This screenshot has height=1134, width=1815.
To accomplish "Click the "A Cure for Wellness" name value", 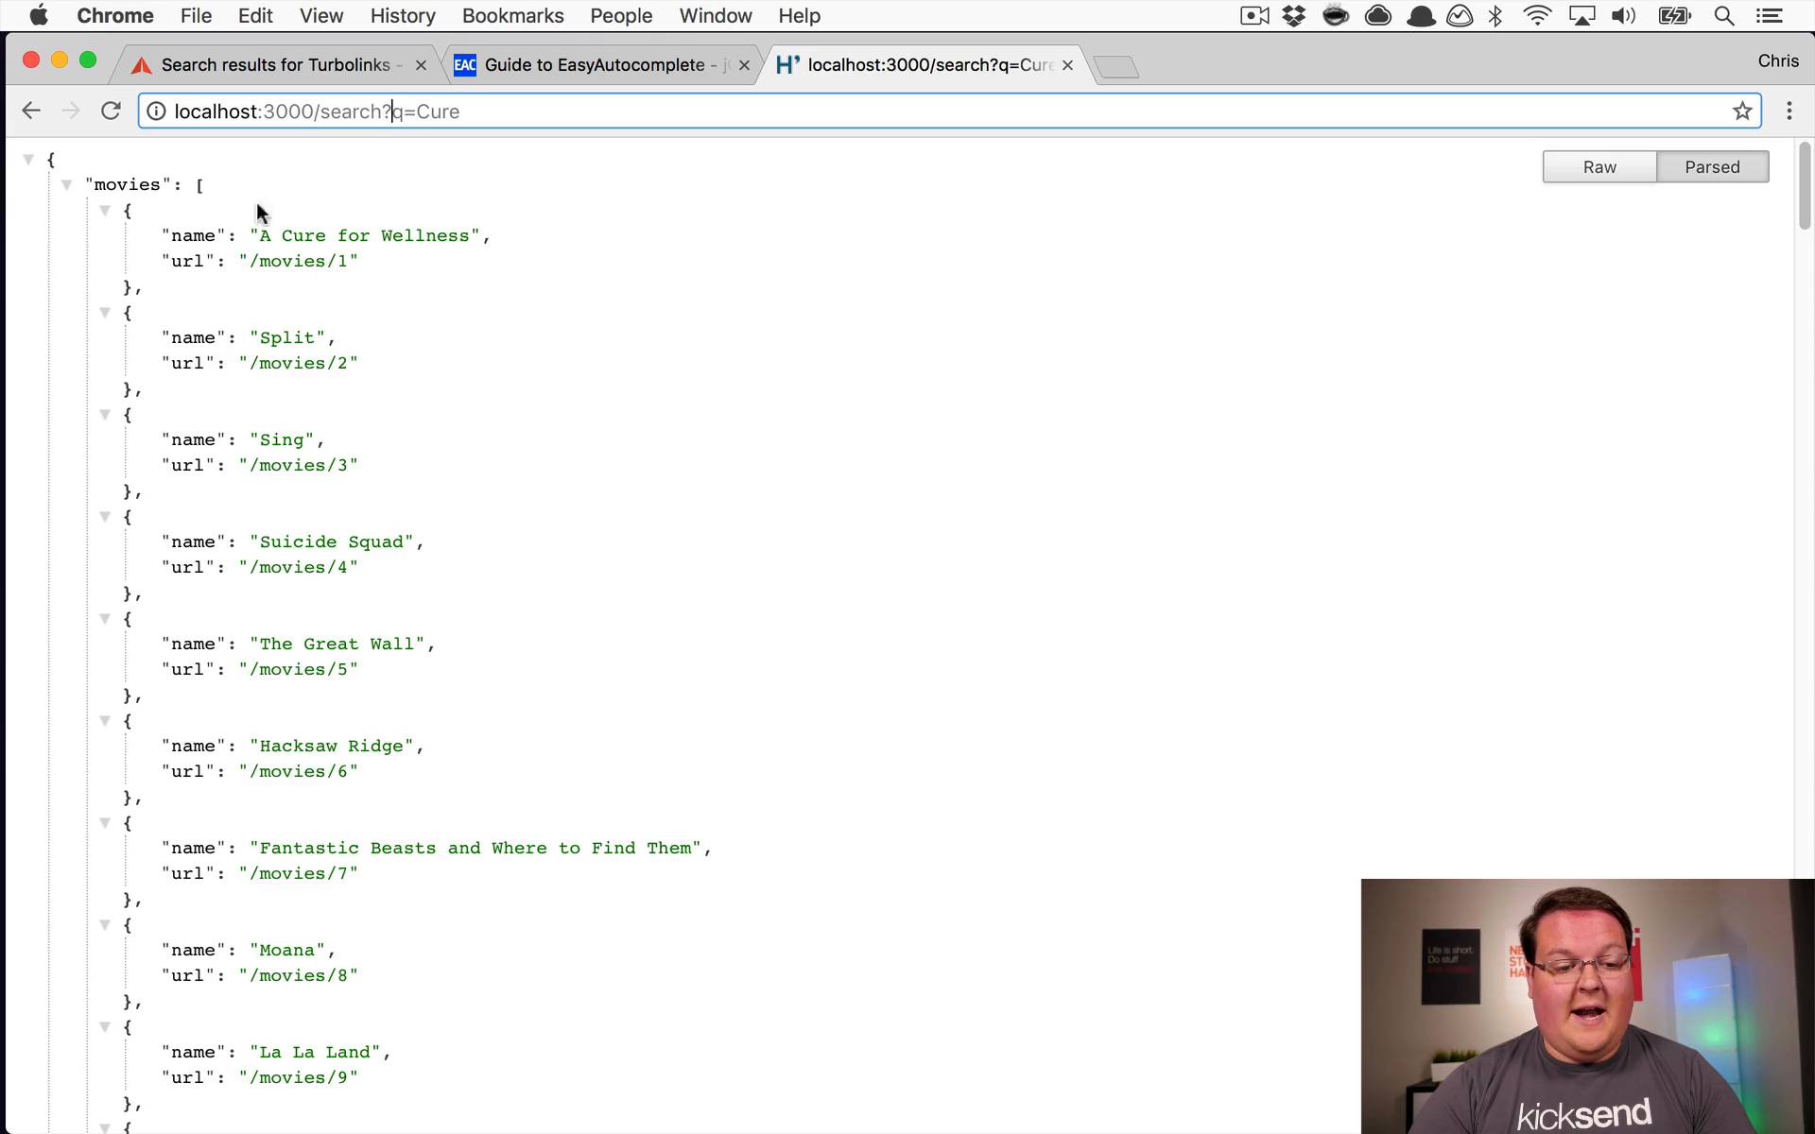I will pos(365,236).
